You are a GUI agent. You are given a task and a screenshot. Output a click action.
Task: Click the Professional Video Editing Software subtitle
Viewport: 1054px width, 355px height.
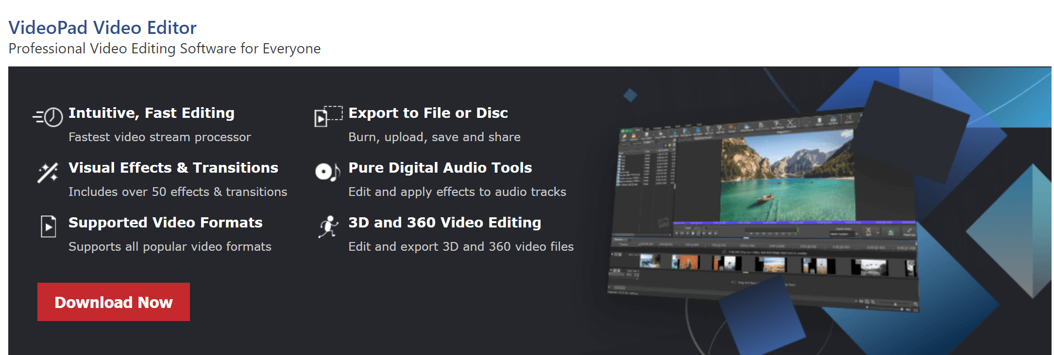165,48
